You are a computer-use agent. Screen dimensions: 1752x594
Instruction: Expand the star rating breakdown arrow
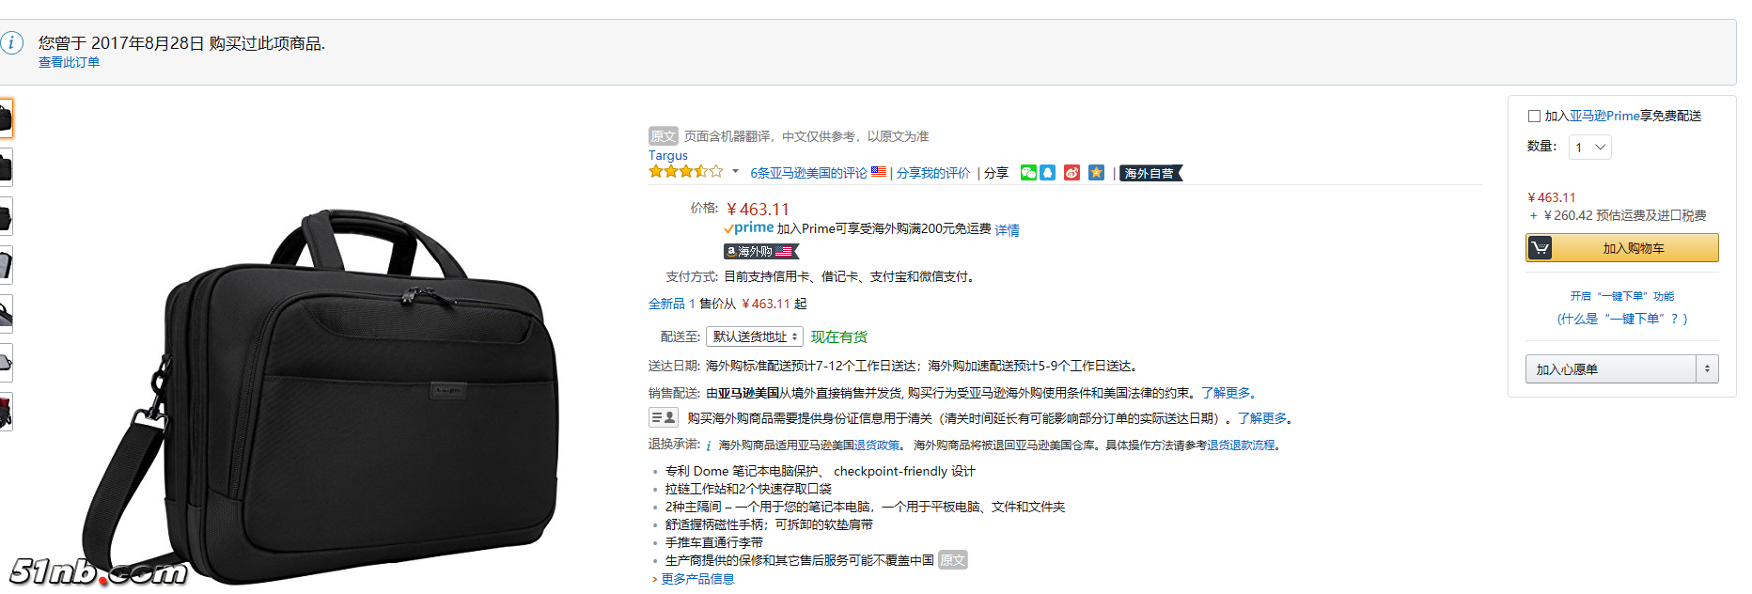735,172
